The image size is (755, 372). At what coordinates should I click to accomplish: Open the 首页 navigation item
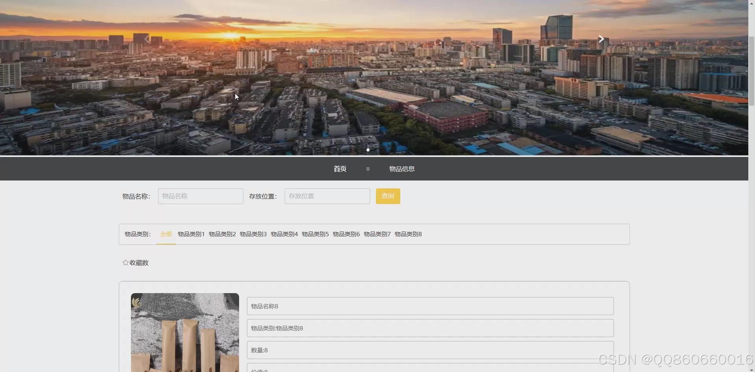click(340, 169)
